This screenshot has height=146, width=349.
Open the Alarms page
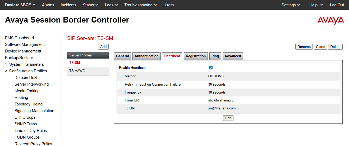[48, 5]
